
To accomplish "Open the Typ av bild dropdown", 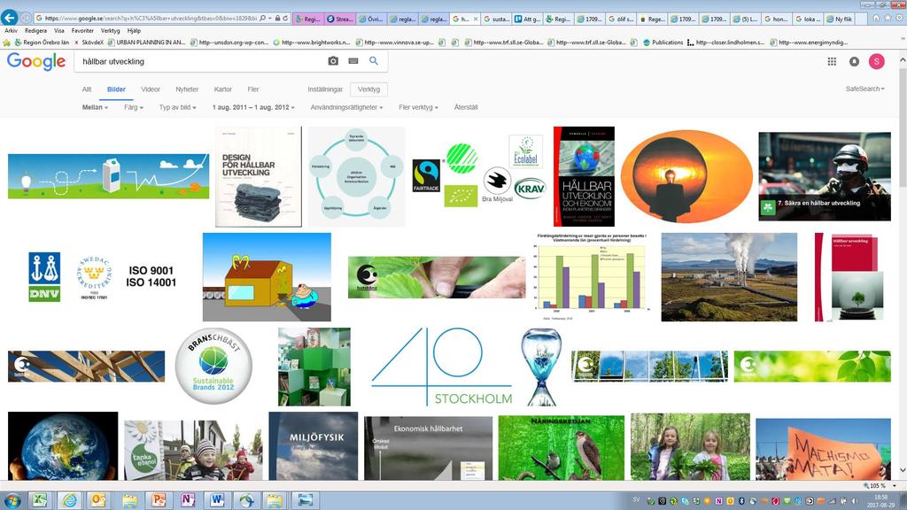I will [x=177, y=107].
